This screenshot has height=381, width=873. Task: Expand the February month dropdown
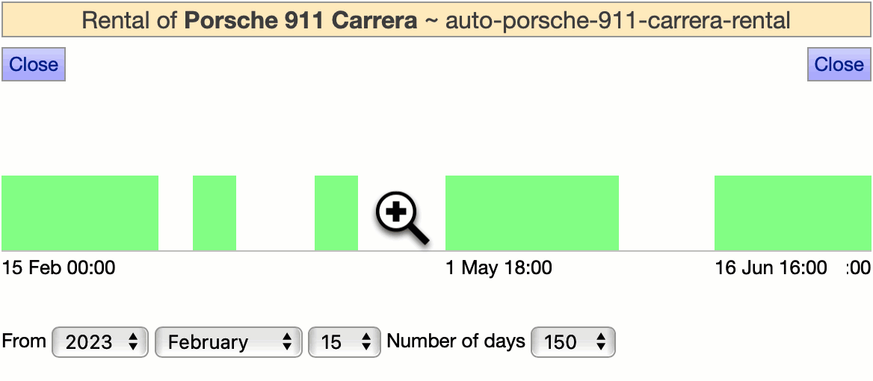click(228, 342)
